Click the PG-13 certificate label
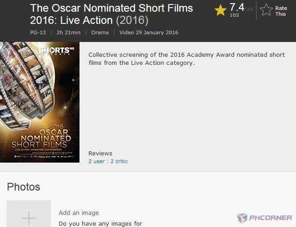Viewport: 296px width, 227px height. pos(38,32)
